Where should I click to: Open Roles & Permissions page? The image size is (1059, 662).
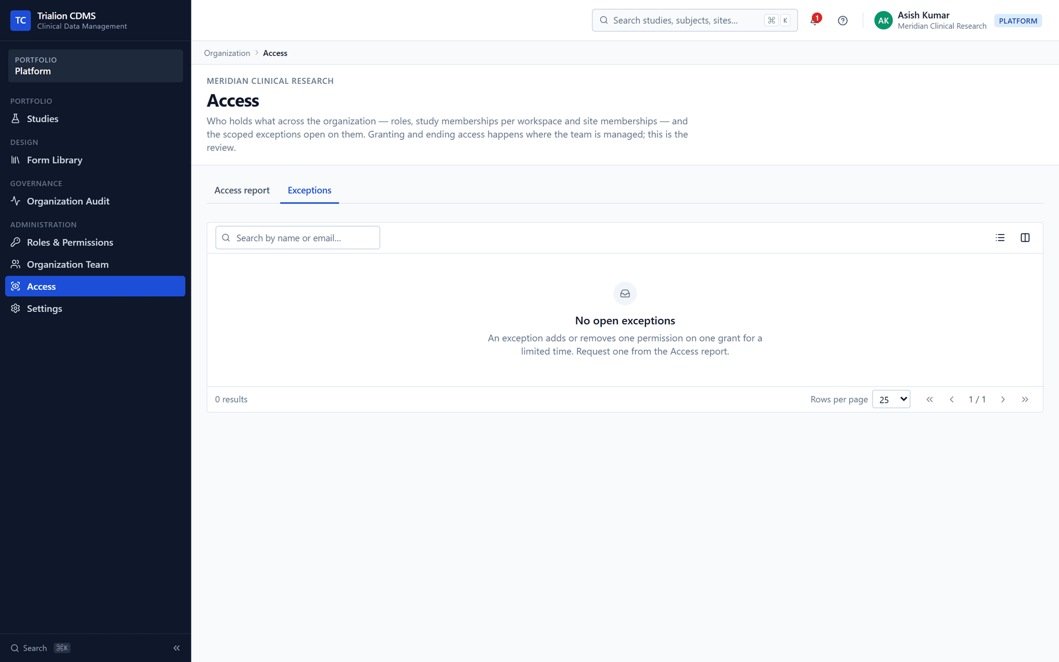click(x=95, y=242)
